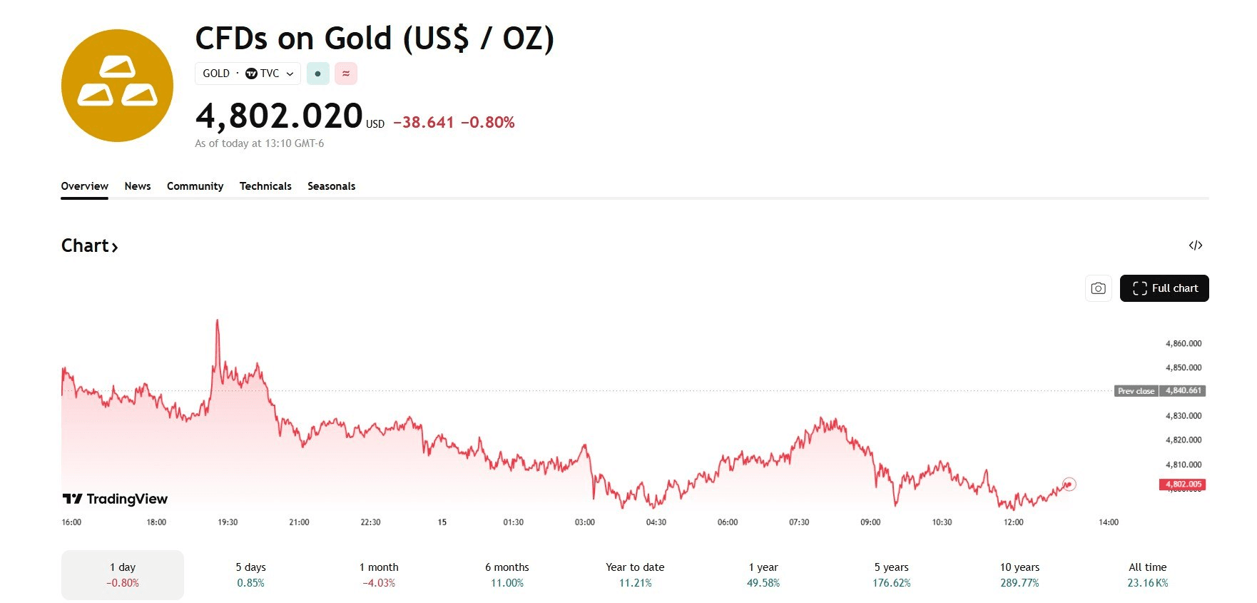Show the All time price range
1257x603 pixels.
pos(1147,574)
